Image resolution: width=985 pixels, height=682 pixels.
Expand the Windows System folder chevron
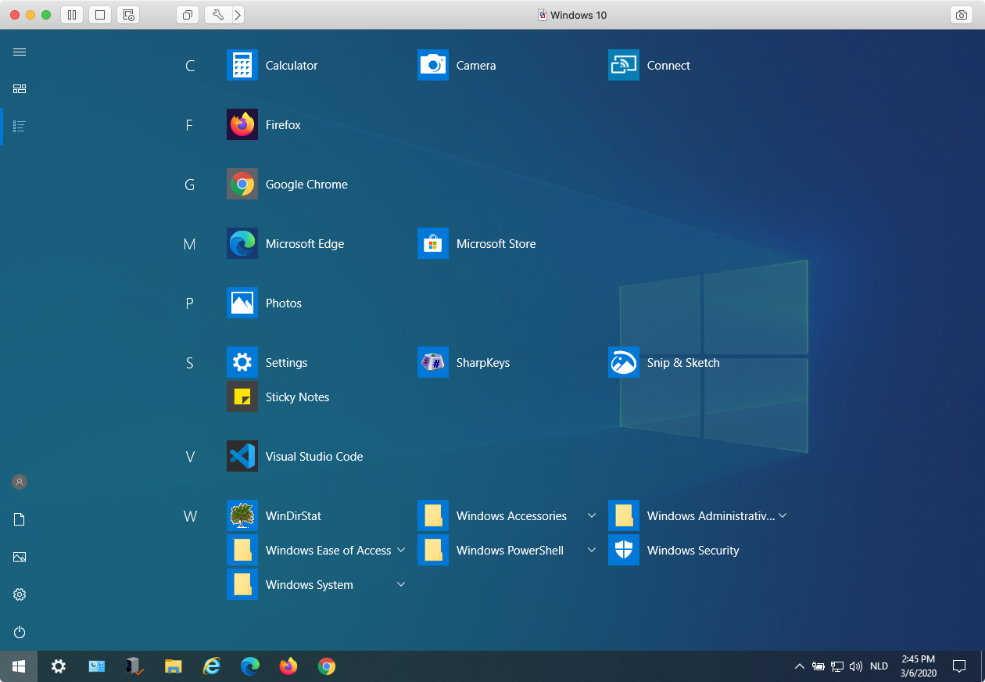coord(401,585)
